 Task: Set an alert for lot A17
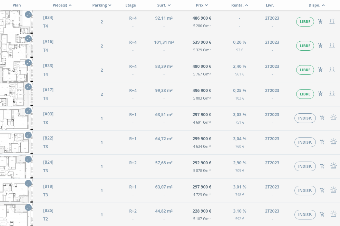pyautogui.click(x=332, y=94)
